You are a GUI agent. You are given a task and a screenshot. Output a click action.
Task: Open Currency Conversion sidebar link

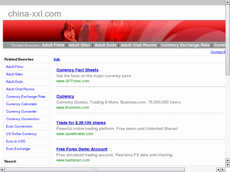click(x=22, y=119)
